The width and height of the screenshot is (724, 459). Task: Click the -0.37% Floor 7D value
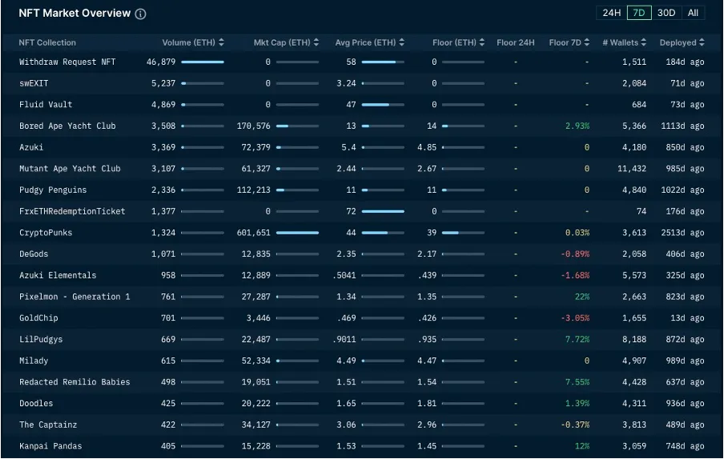(x=575, y=425)
